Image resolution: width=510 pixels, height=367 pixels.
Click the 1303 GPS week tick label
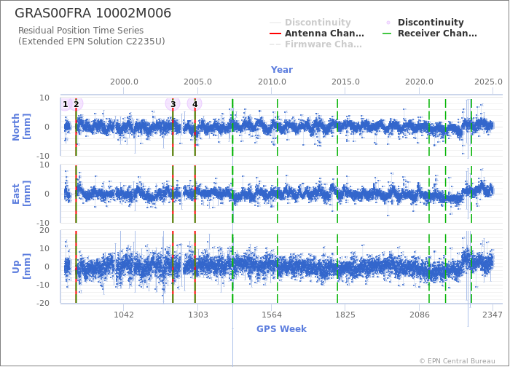click(197, 315)
